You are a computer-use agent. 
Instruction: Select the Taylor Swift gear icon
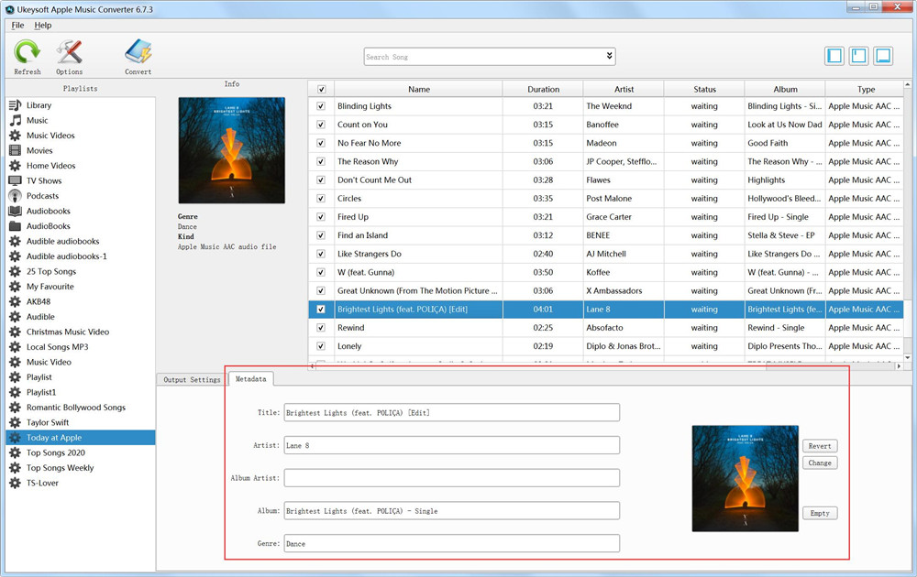pos(16,423)
